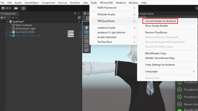Open the GameObject menu

click(x=32, y=3)
